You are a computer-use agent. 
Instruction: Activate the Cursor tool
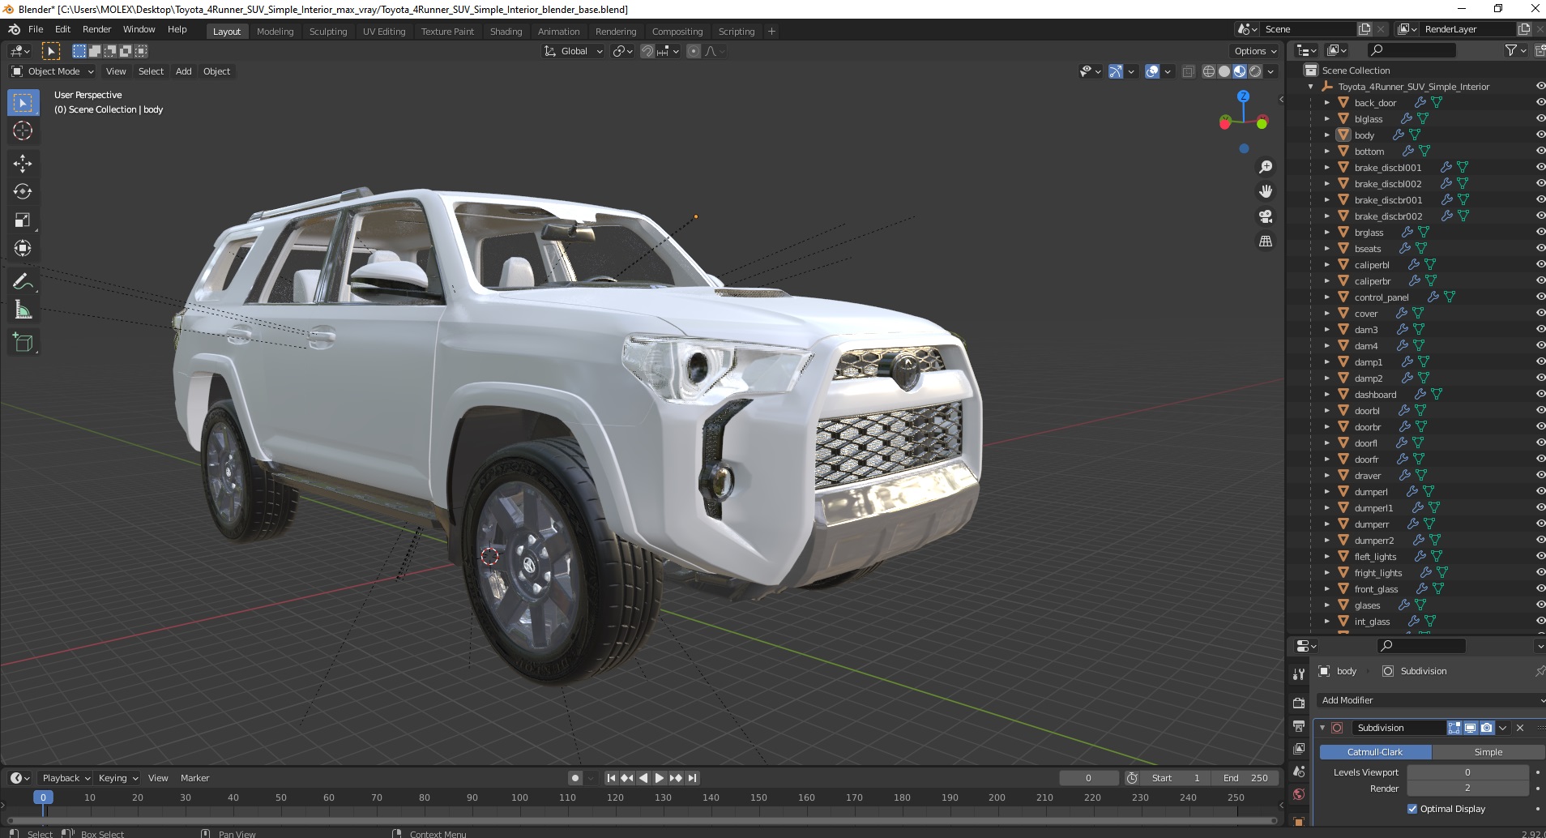[x=23, y=130]
